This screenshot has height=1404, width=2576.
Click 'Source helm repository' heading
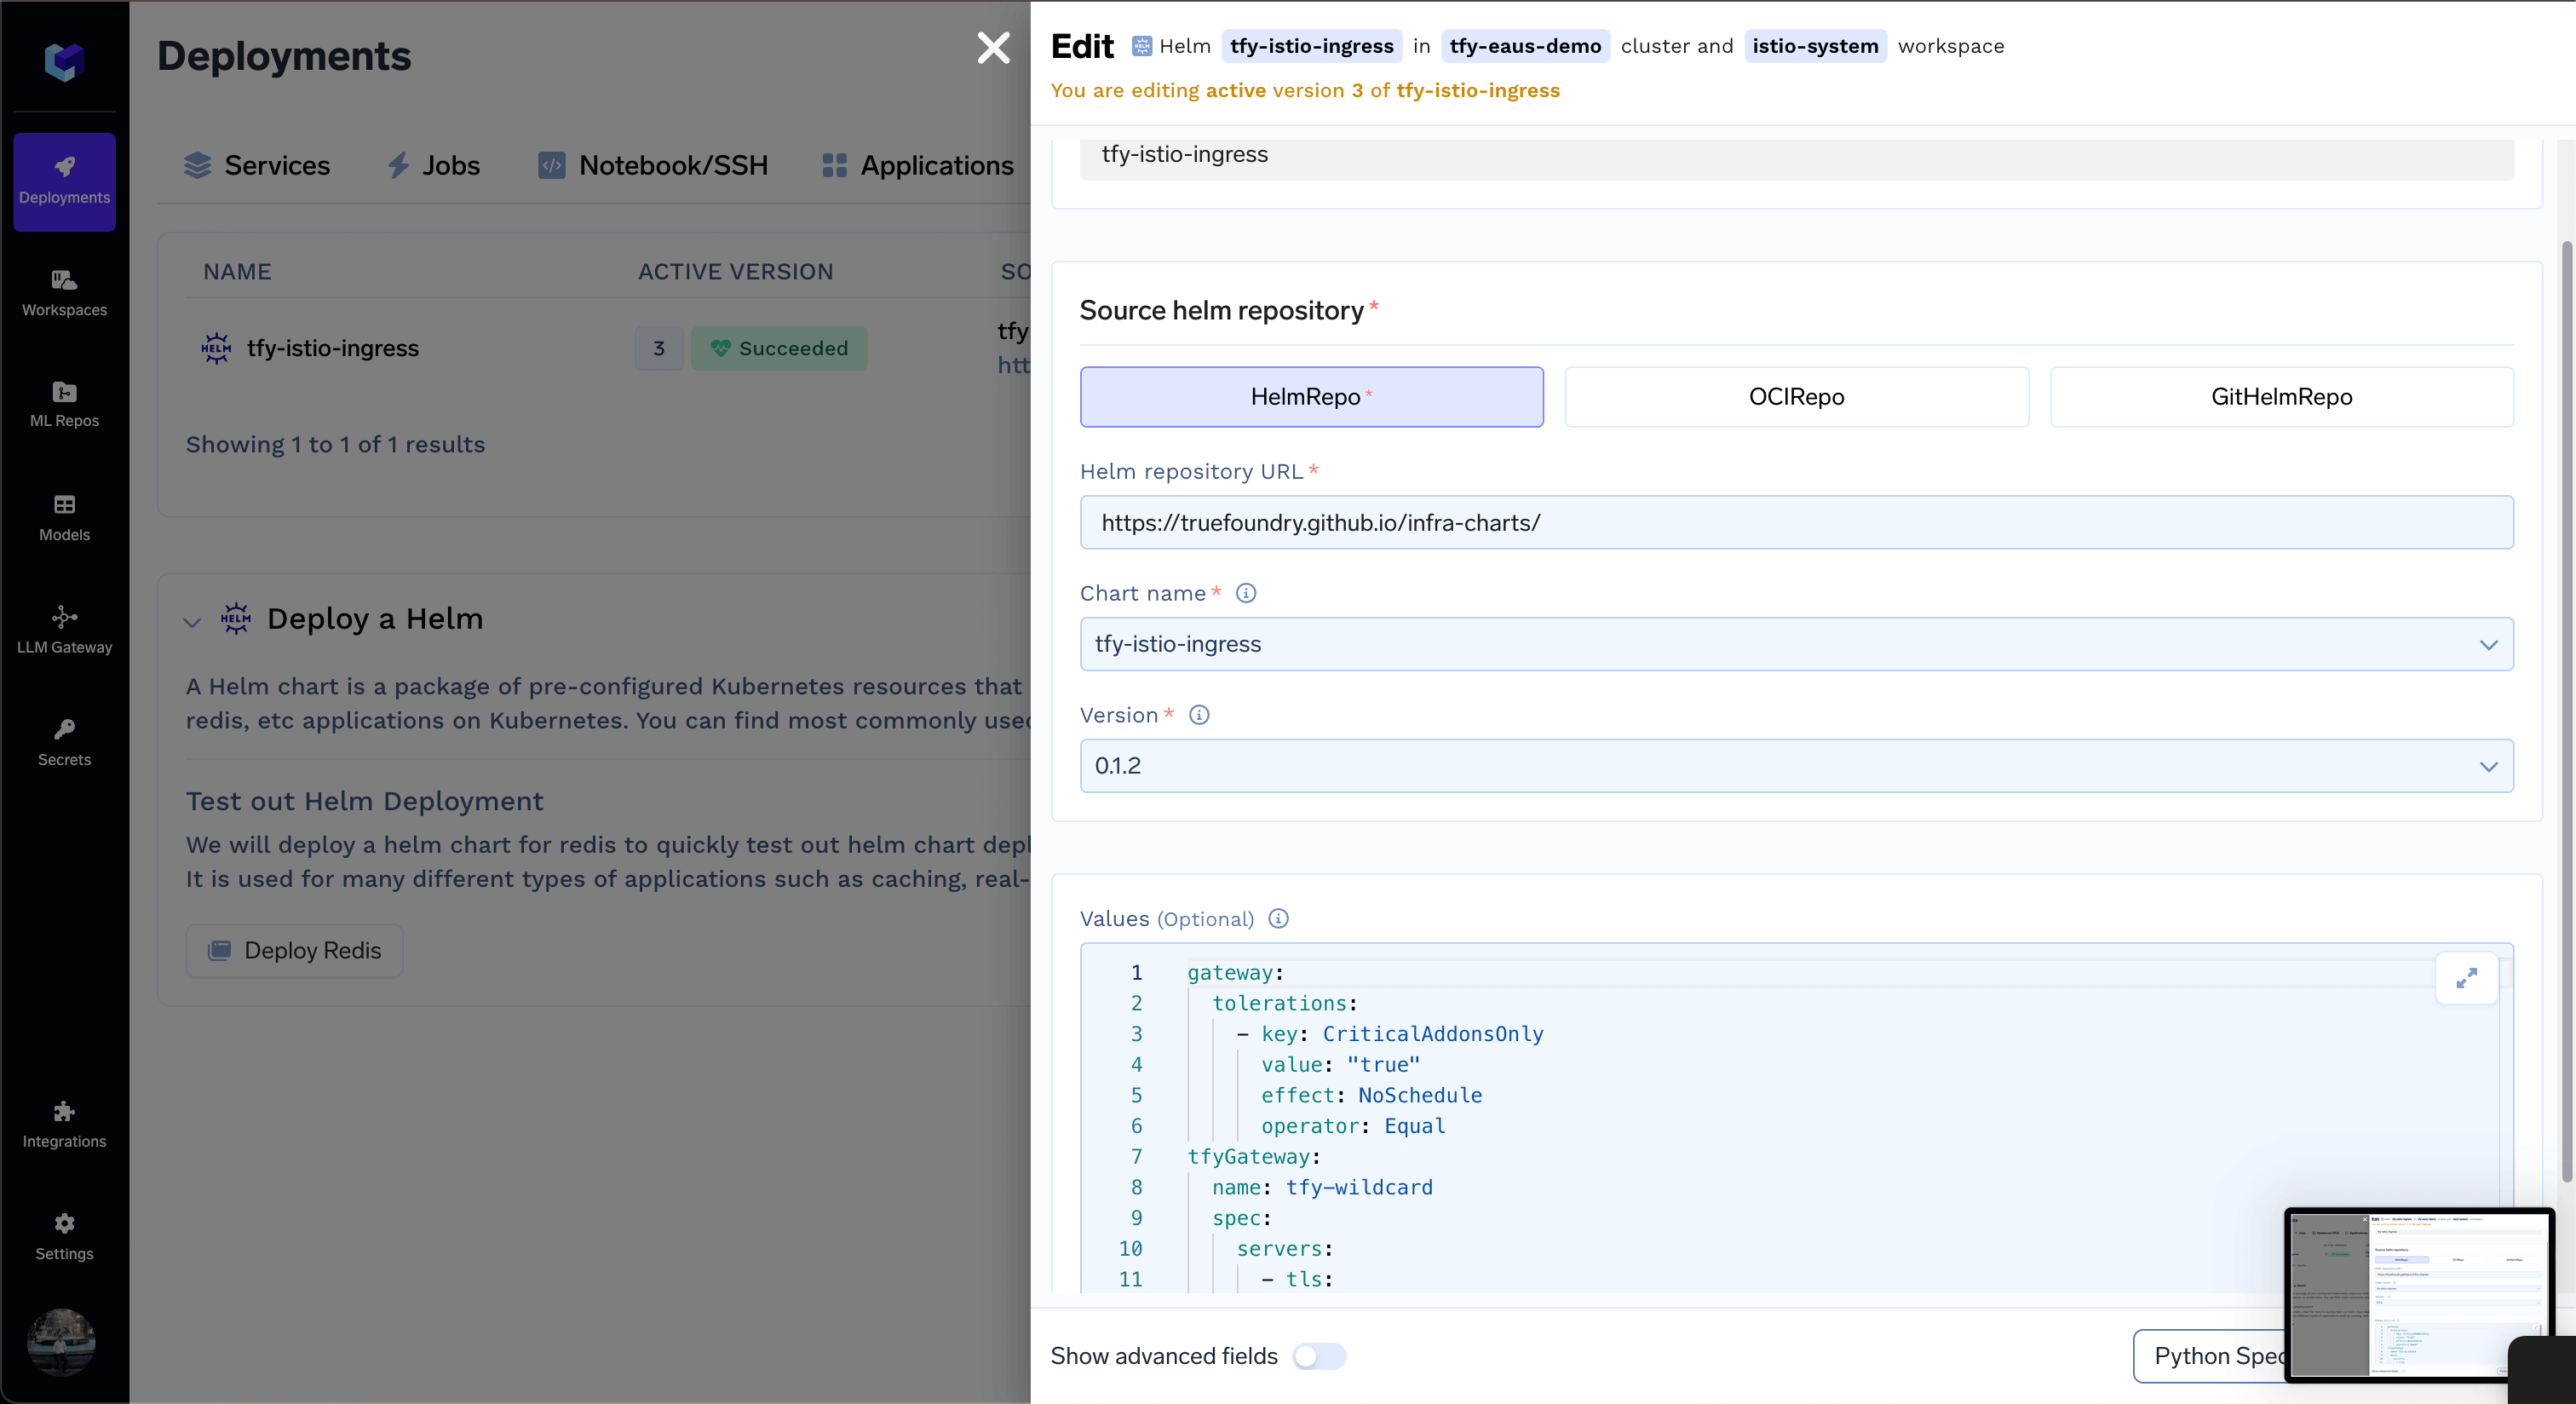click(x=1221, y=311)
